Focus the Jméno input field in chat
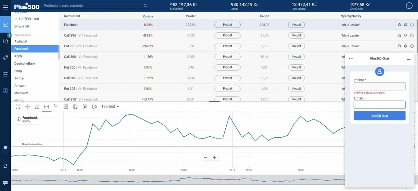The height and width of the screenshot is (191, 418). pyautogui.click(x=380, y=86)
